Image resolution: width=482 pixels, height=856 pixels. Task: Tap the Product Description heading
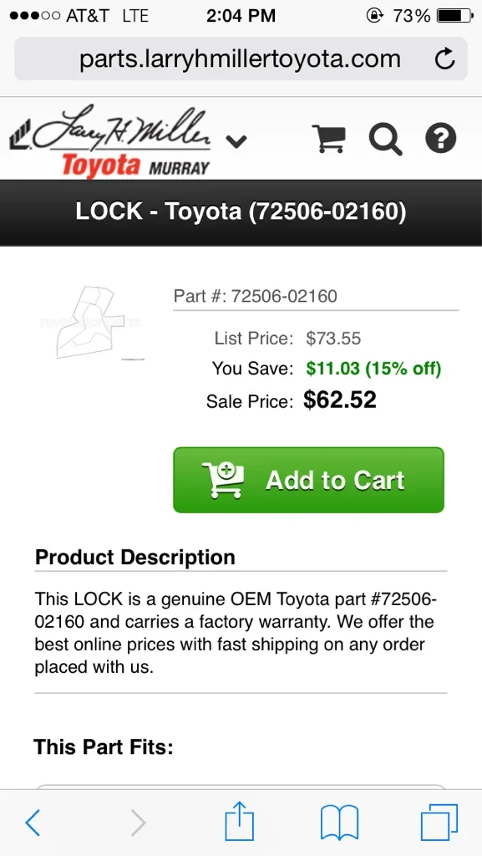click(x=135, y=558)
